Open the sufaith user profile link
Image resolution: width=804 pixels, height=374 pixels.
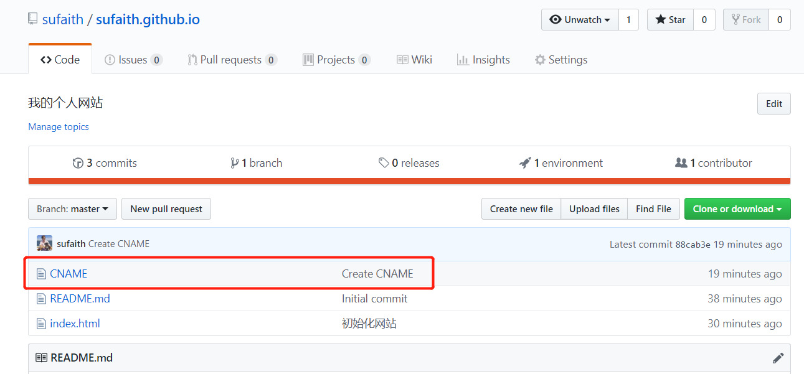[63, 19]
